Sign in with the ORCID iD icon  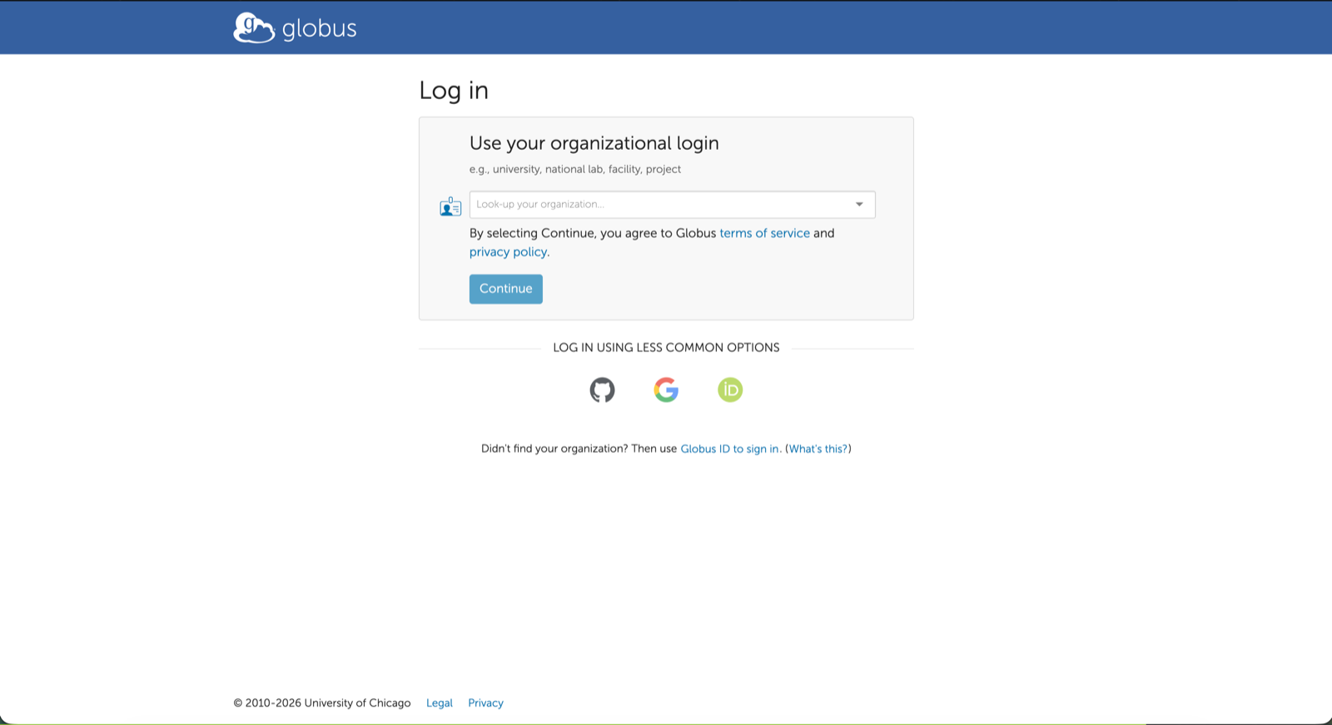pyautogui.click(x=730, y=390)
